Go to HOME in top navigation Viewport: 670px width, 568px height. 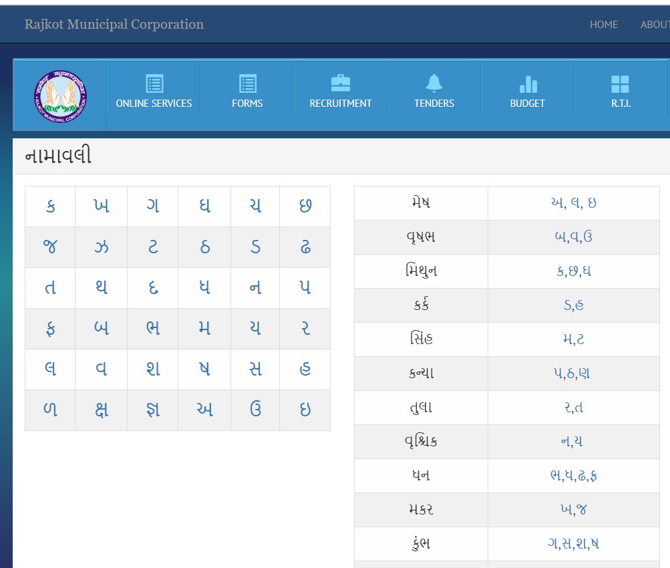coord(603,25)
